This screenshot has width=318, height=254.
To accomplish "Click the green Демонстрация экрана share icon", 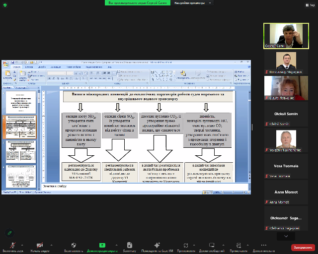I will pos(102,245).
